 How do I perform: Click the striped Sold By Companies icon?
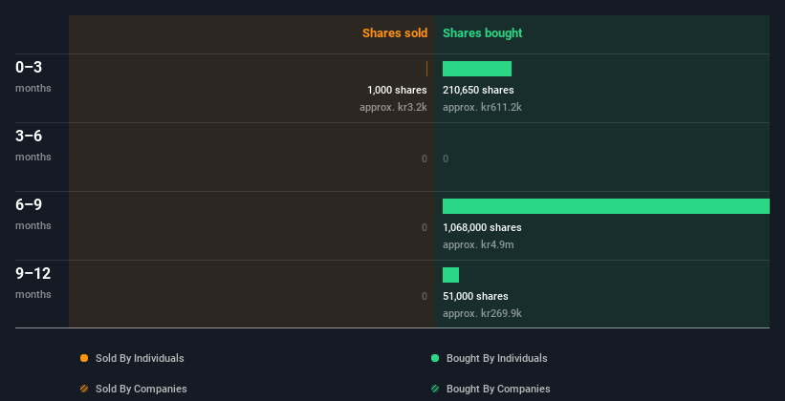[84, 389]
